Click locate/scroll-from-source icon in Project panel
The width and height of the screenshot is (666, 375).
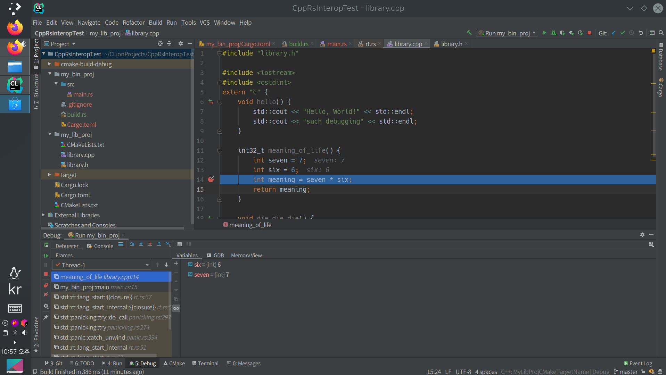[160, 43]
